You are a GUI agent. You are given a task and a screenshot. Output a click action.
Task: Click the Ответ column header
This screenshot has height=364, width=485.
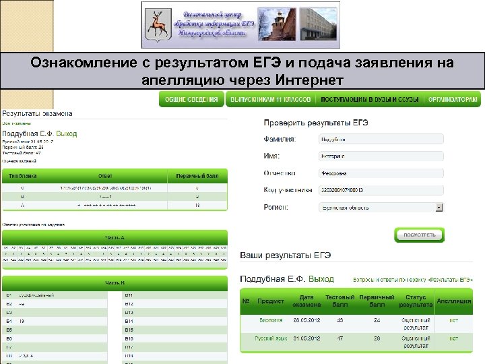(x=105, y=176)
